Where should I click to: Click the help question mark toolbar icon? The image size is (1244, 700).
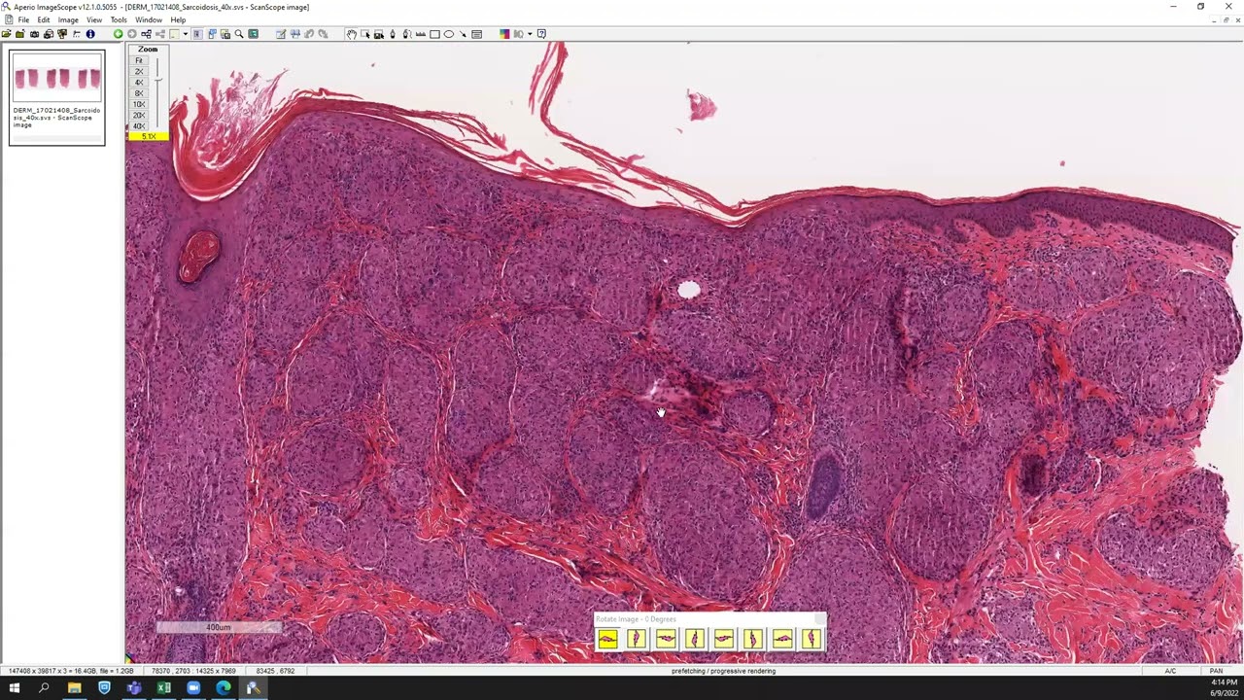541,34
